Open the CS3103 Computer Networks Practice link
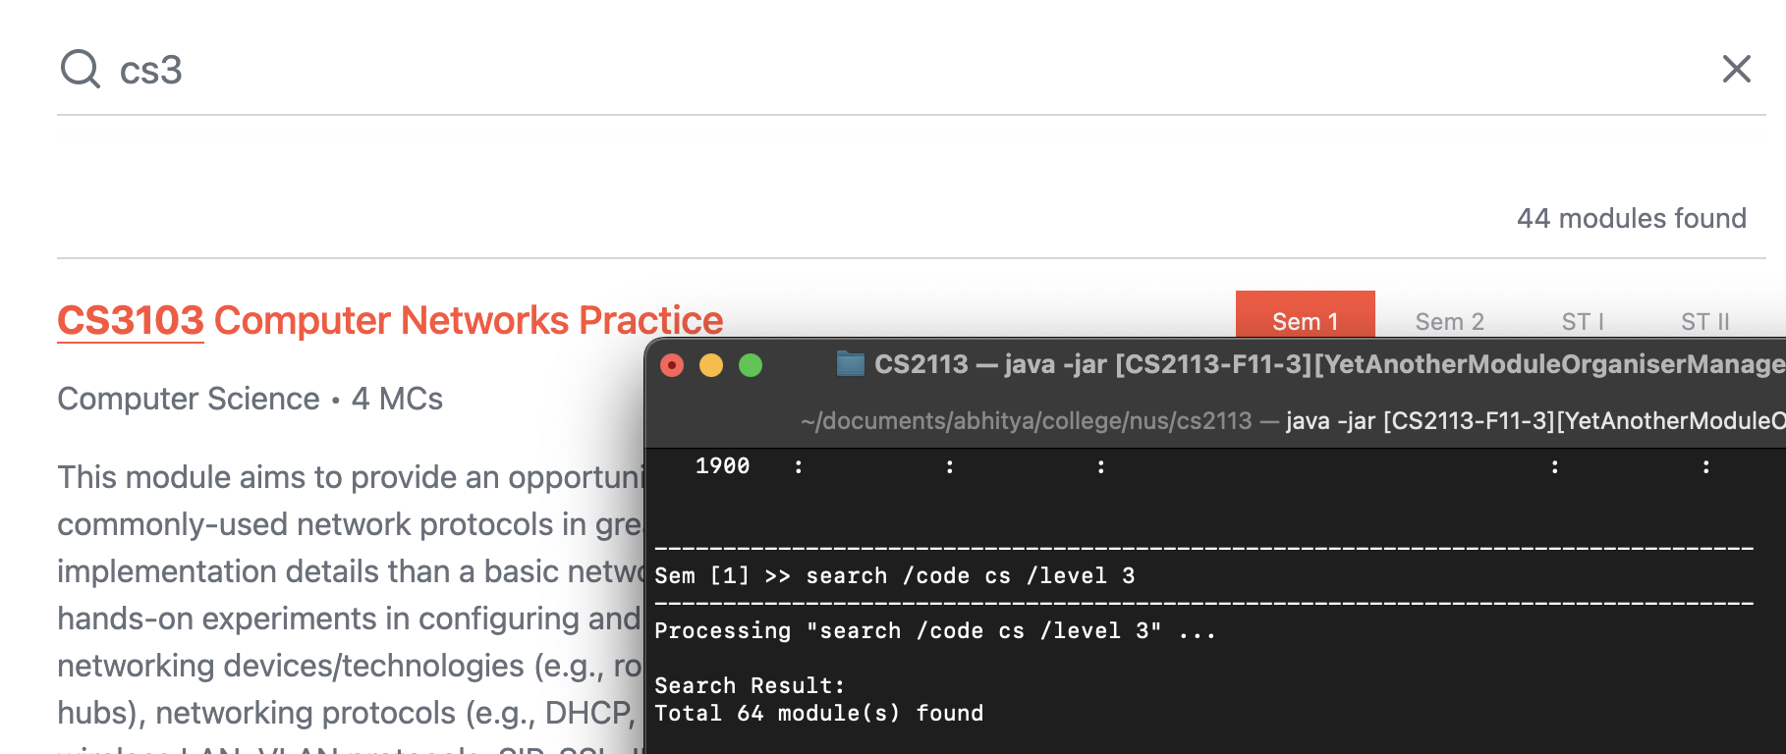1786x754 pixels. [390, 320]
